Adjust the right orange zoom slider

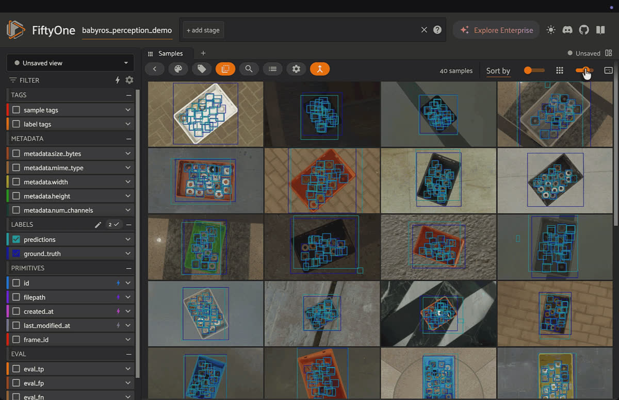coord(584,70)
